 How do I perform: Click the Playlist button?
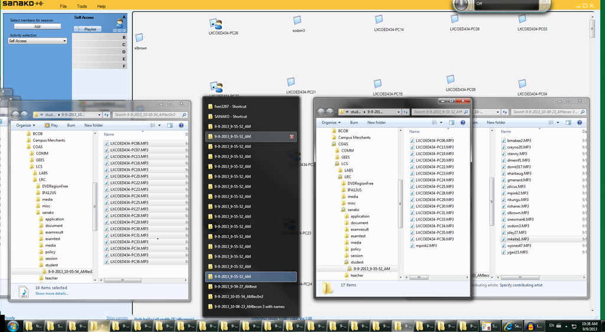[88, 29]
